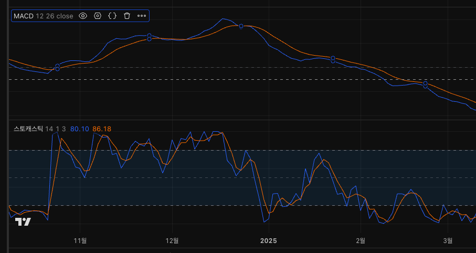The image size is (476, 253).
Task: Click the 2월 label on time axis
Action: [x=361, y=241]
